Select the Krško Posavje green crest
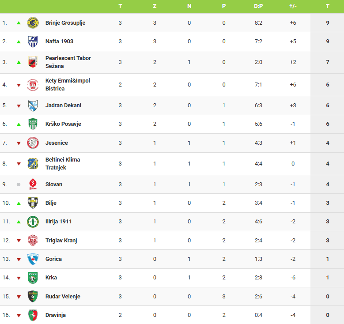Image resolution: width=344 pixels, height=324 pixels. 33,124
